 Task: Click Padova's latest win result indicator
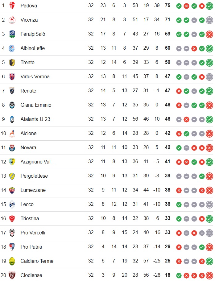(x=209, y=6)
